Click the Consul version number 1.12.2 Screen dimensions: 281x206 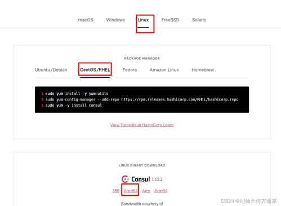(157, 179)
